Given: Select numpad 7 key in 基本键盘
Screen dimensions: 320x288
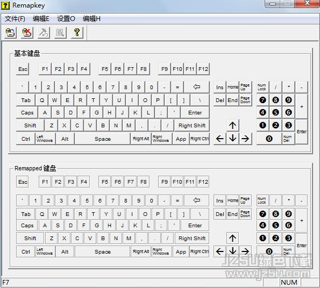Looking at the screenshot, I should coord(262,100).
